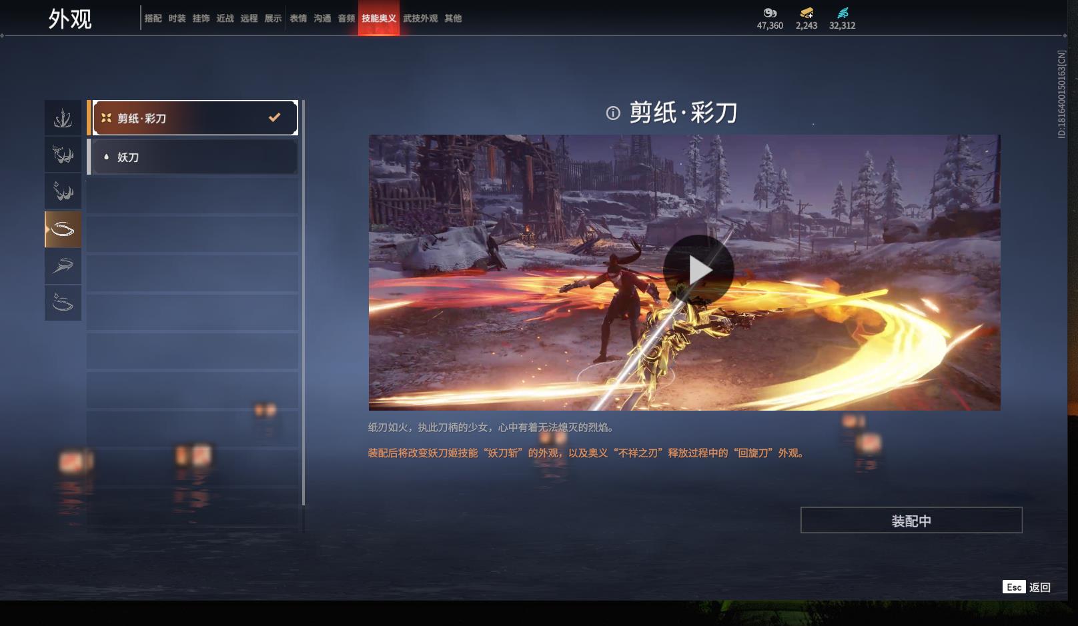
Task: Open the 其他 tab
Action: (454, 18)
